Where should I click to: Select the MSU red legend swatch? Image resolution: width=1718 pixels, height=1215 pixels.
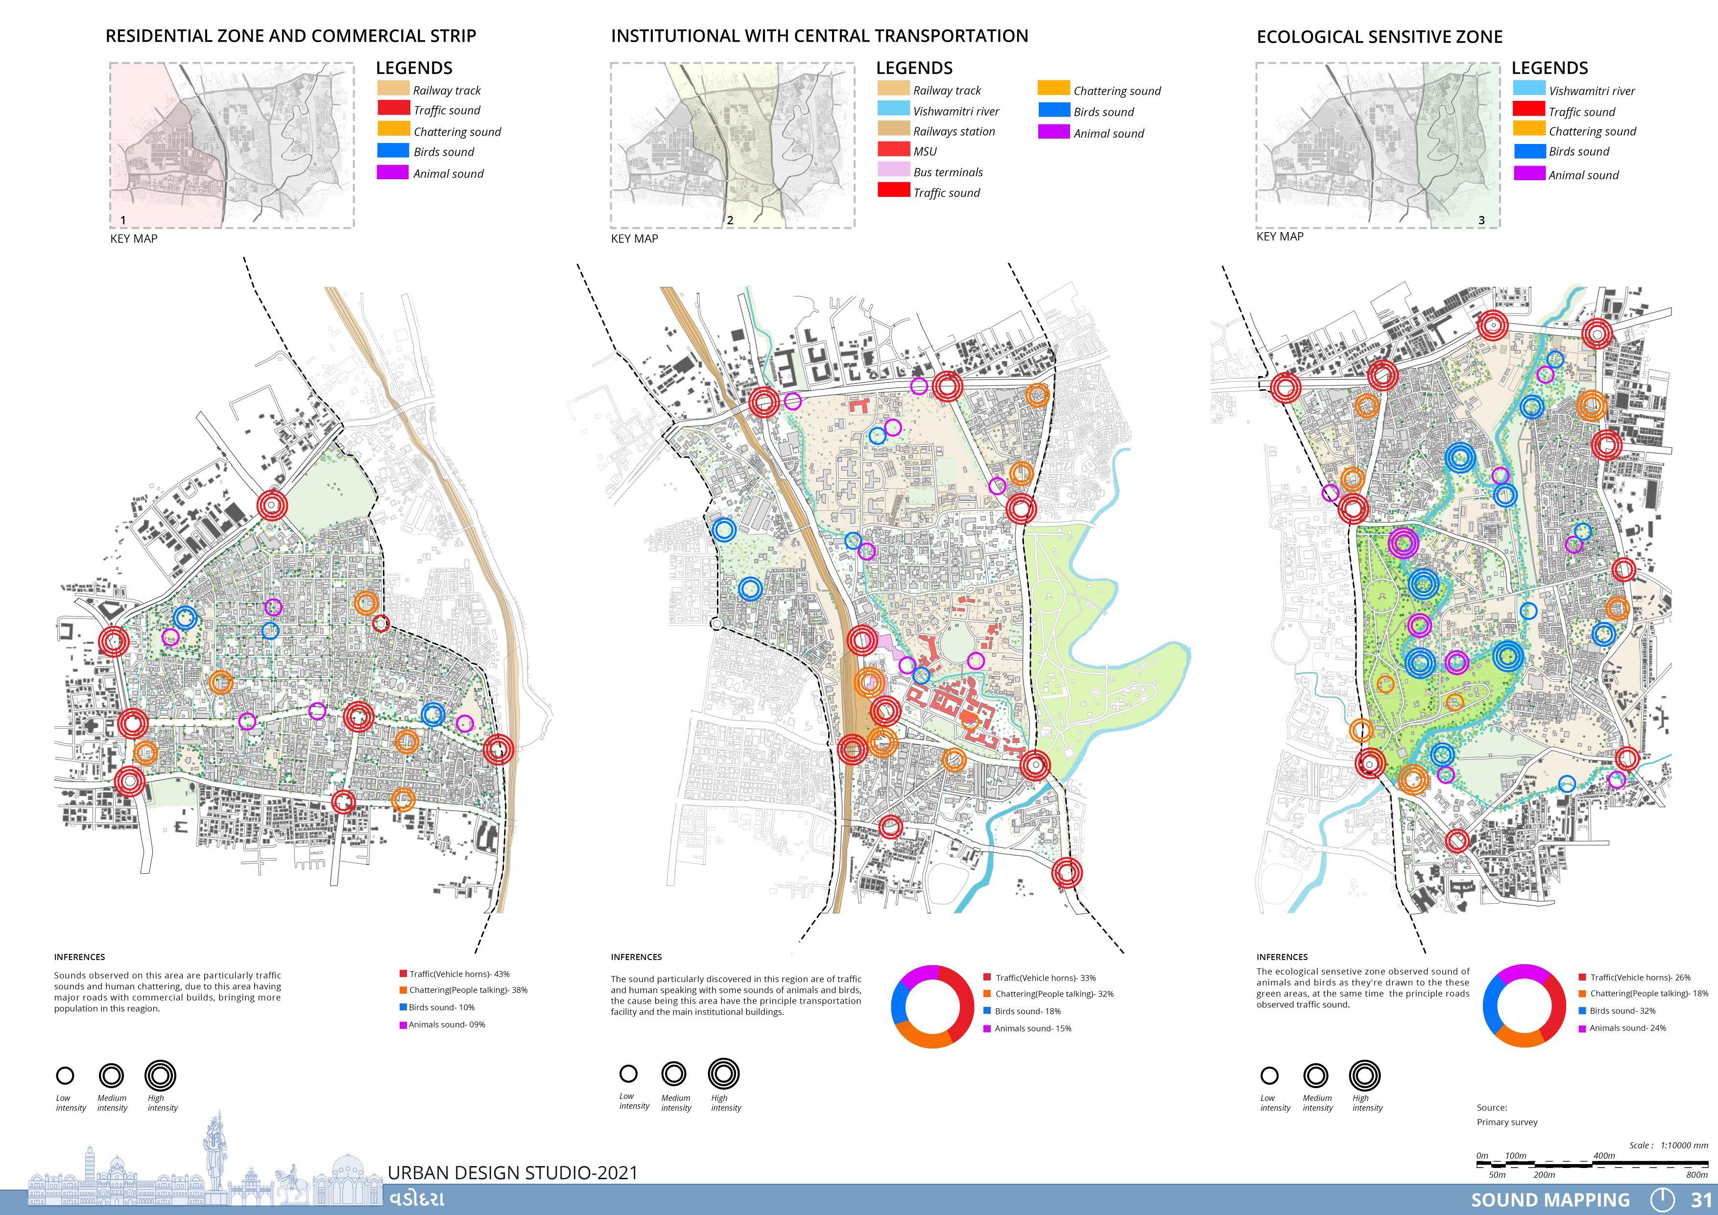point(893,150)
